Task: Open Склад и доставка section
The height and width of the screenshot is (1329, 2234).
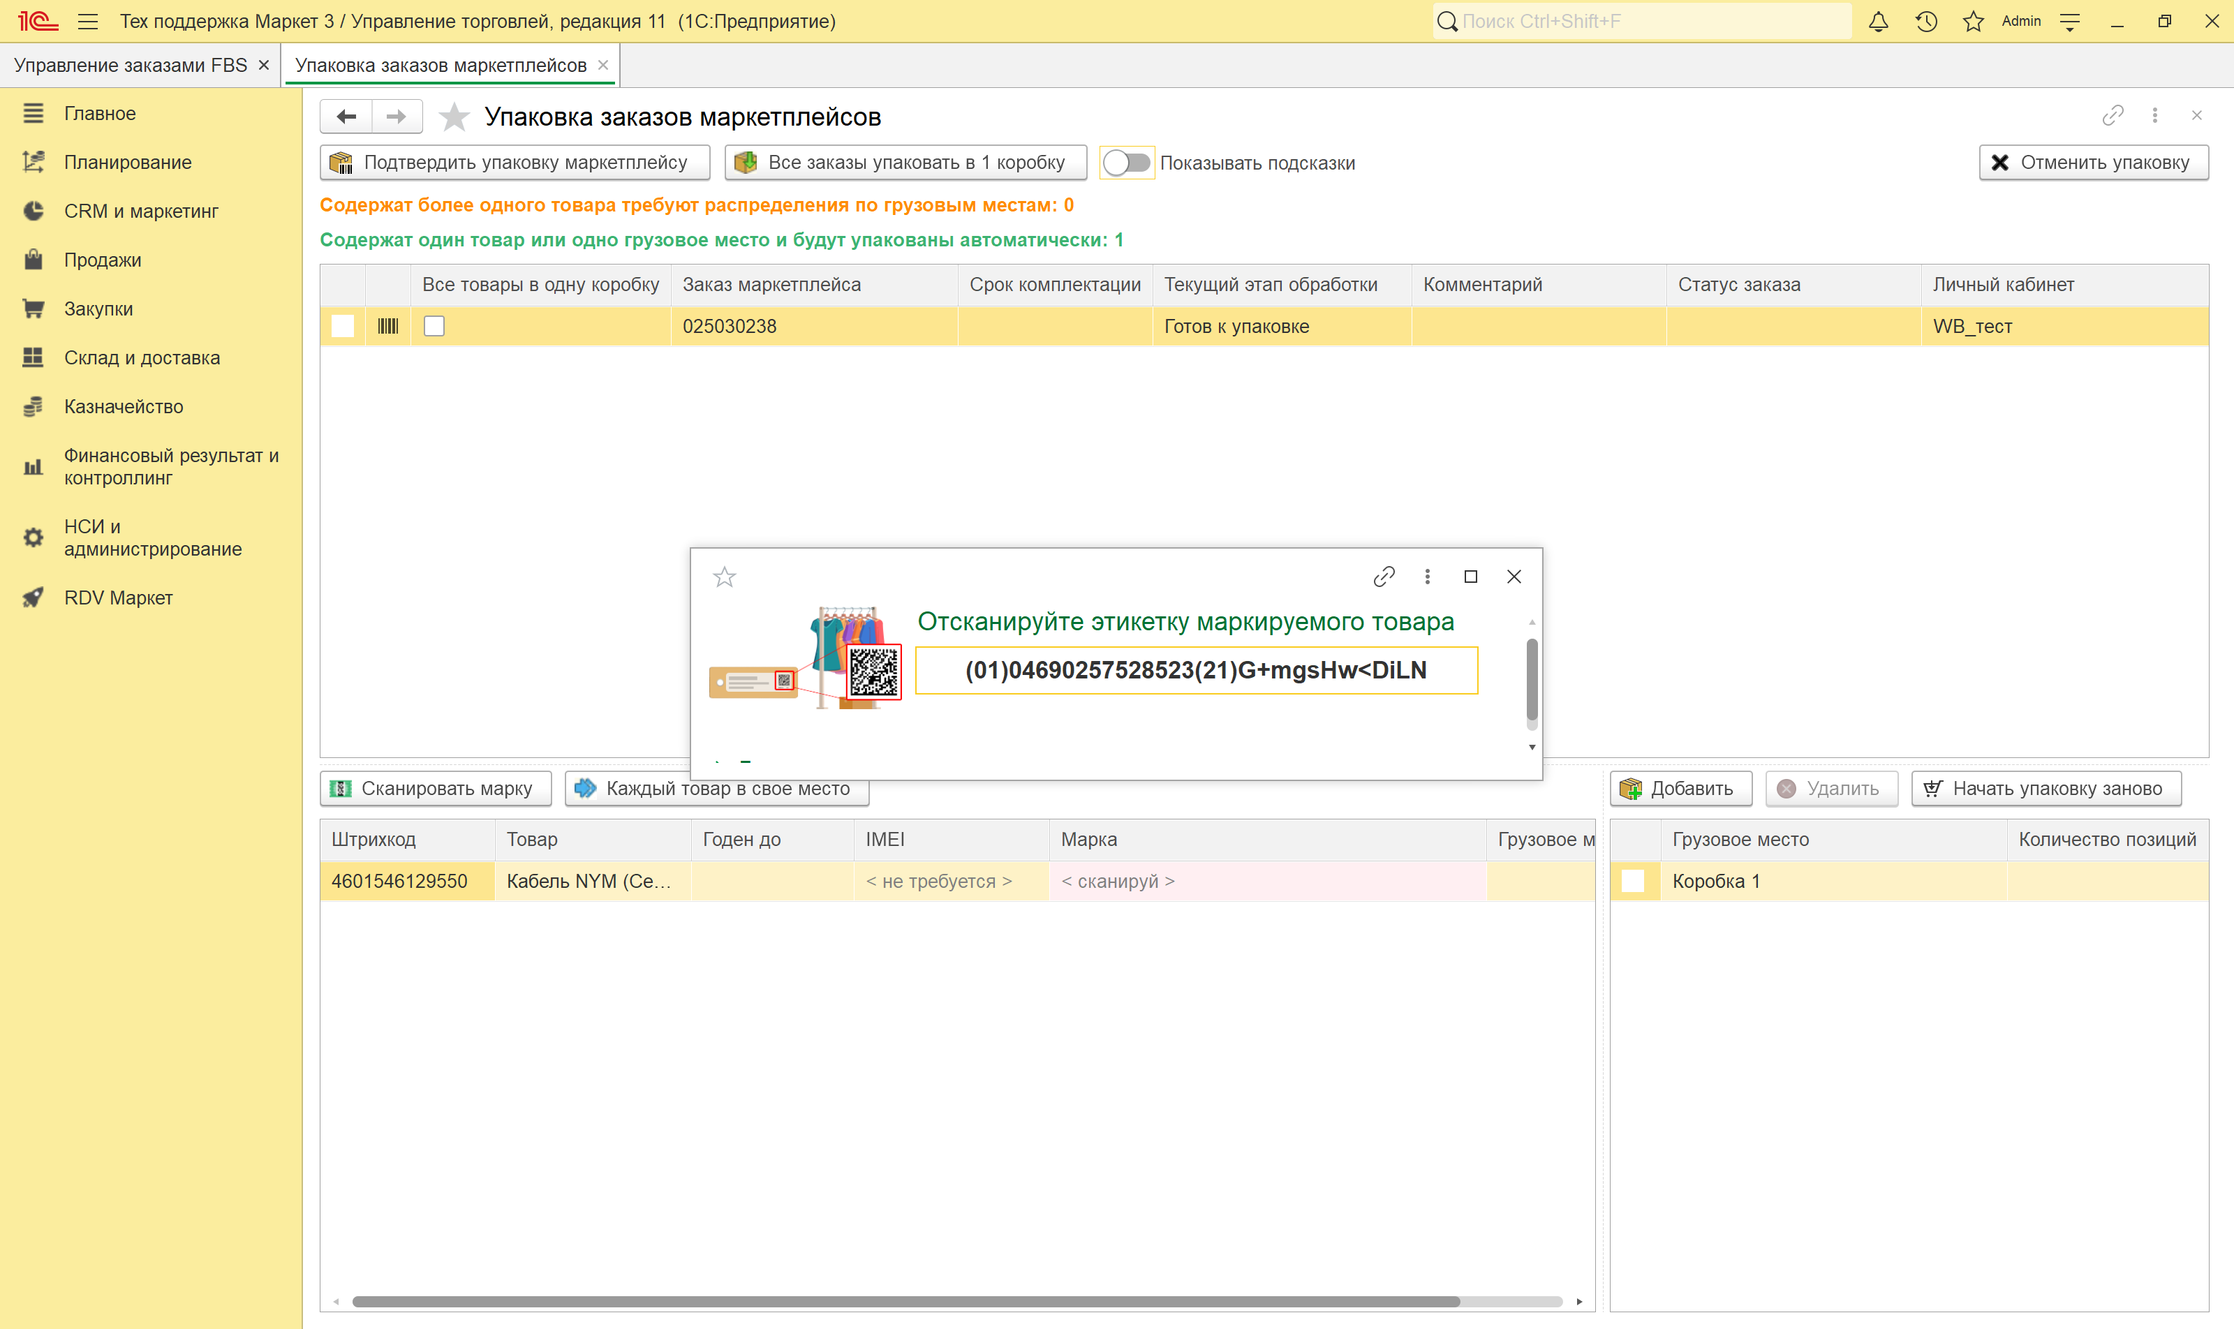Action: click(142, 357)
